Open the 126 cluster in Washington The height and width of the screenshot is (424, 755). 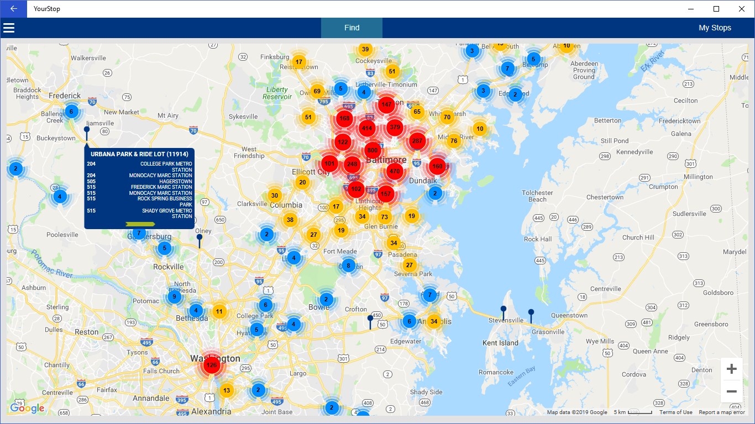pos(211,365)
